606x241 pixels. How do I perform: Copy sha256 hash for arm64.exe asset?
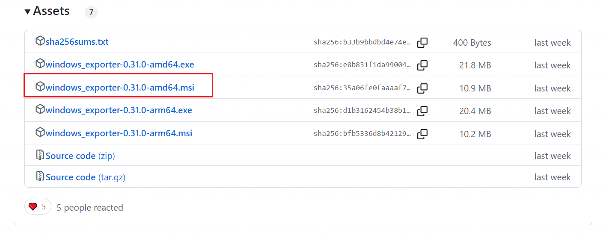(422, 111)
